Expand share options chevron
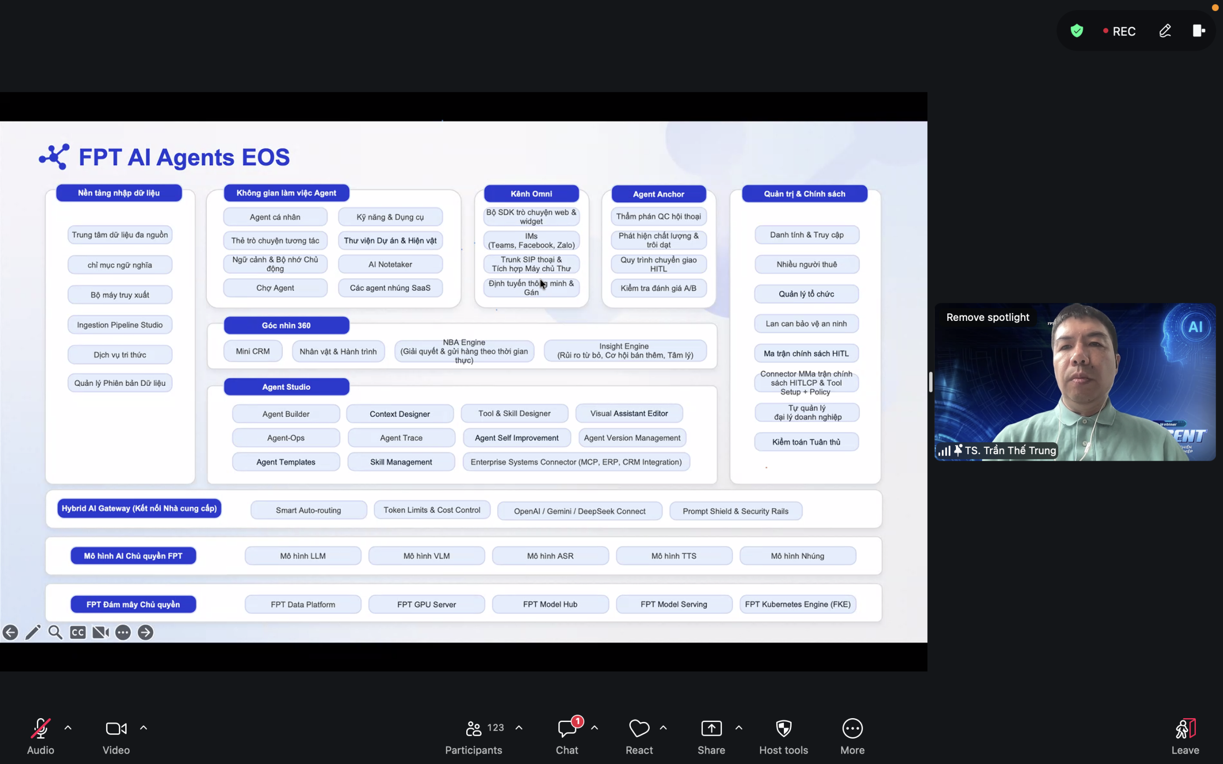Screen dimensions: 1223x764 739,728
